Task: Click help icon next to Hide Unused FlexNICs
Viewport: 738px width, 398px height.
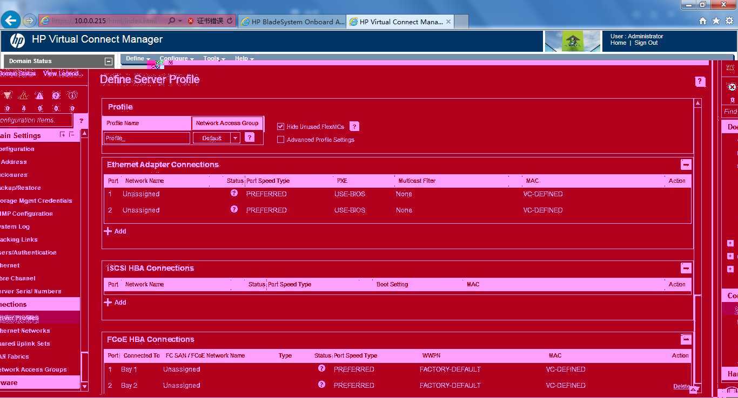Action: click(354, 127)
